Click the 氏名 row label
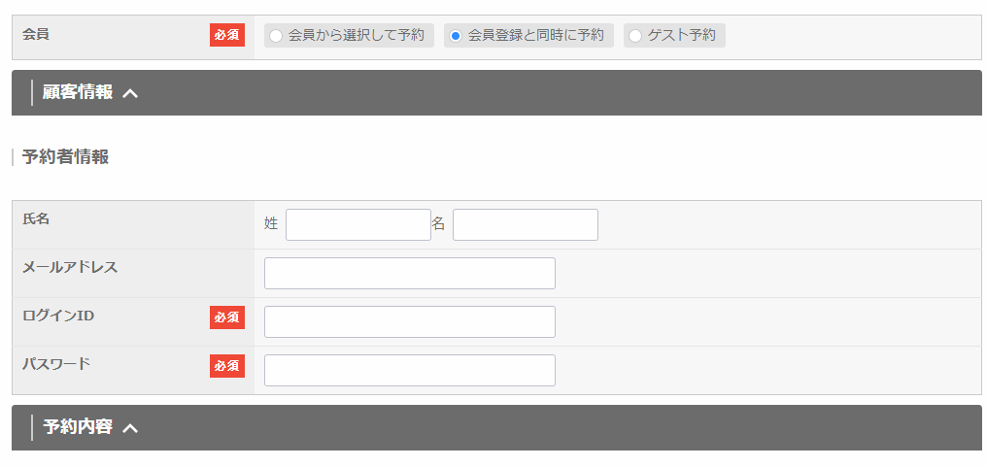Image resolution: width=987 pixels, height=467 pixels. 36,218
